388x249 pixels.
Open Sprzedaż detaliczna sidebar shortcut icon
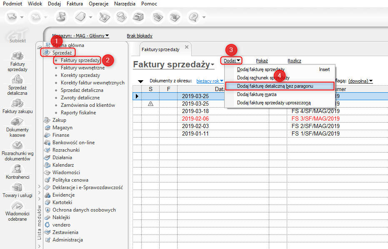18,80
